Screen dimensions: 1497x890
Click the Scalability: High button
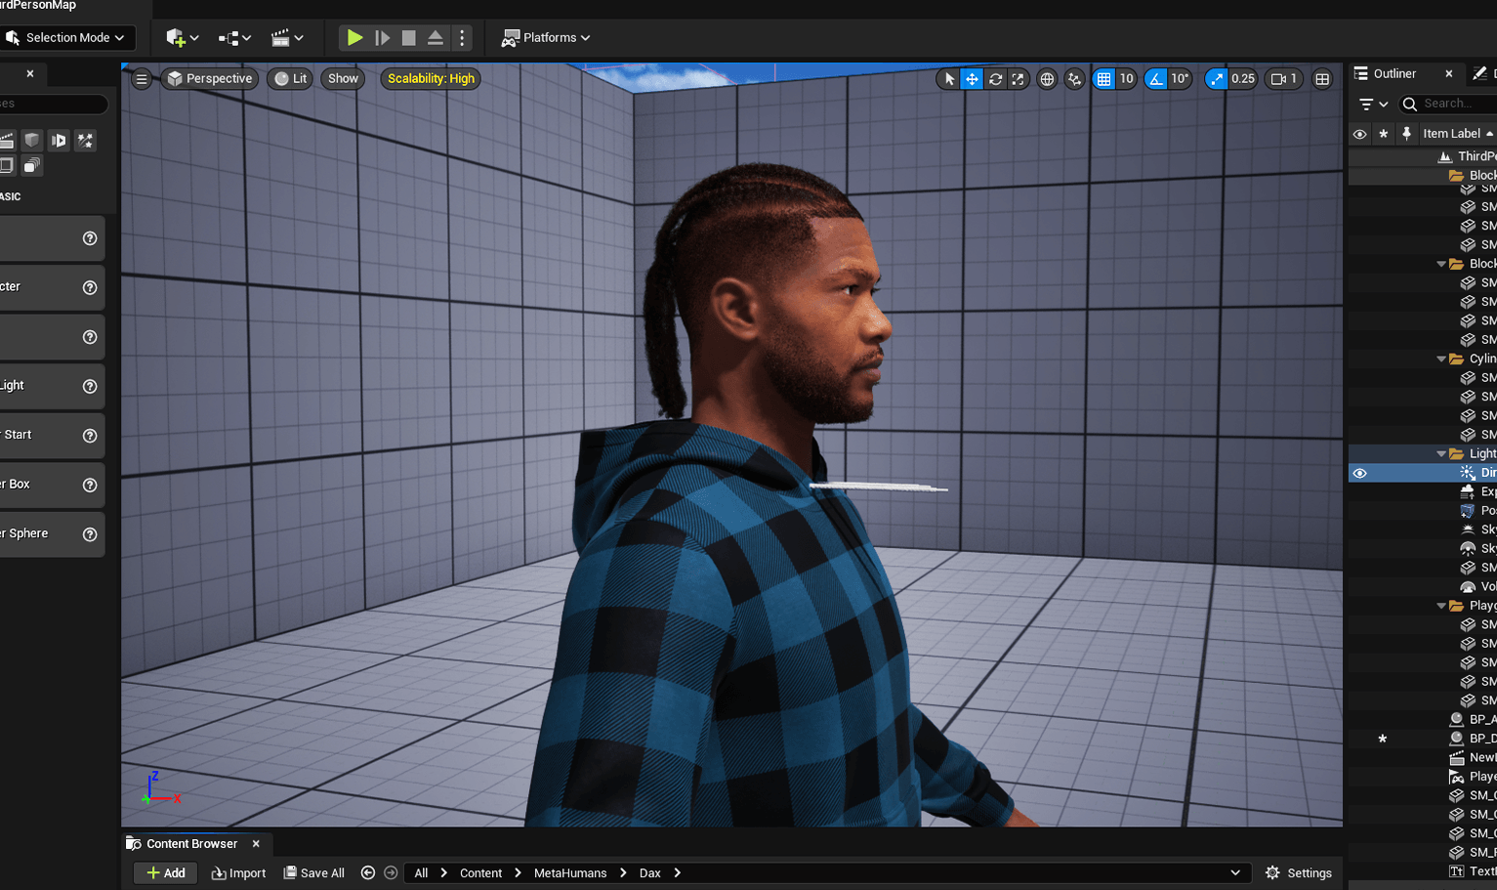(x=431, y=79)
